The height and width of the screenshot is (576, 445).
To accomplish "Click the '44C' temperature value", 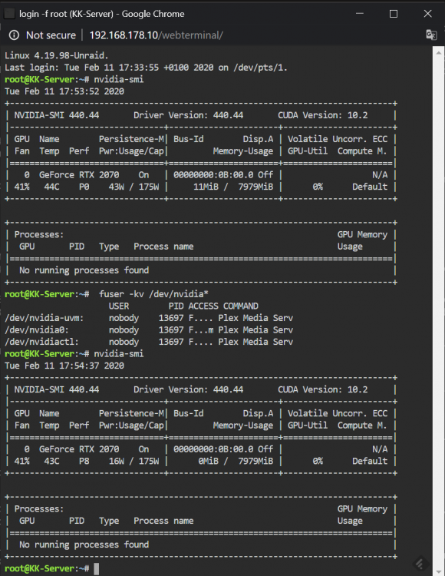I will point(51,187).
